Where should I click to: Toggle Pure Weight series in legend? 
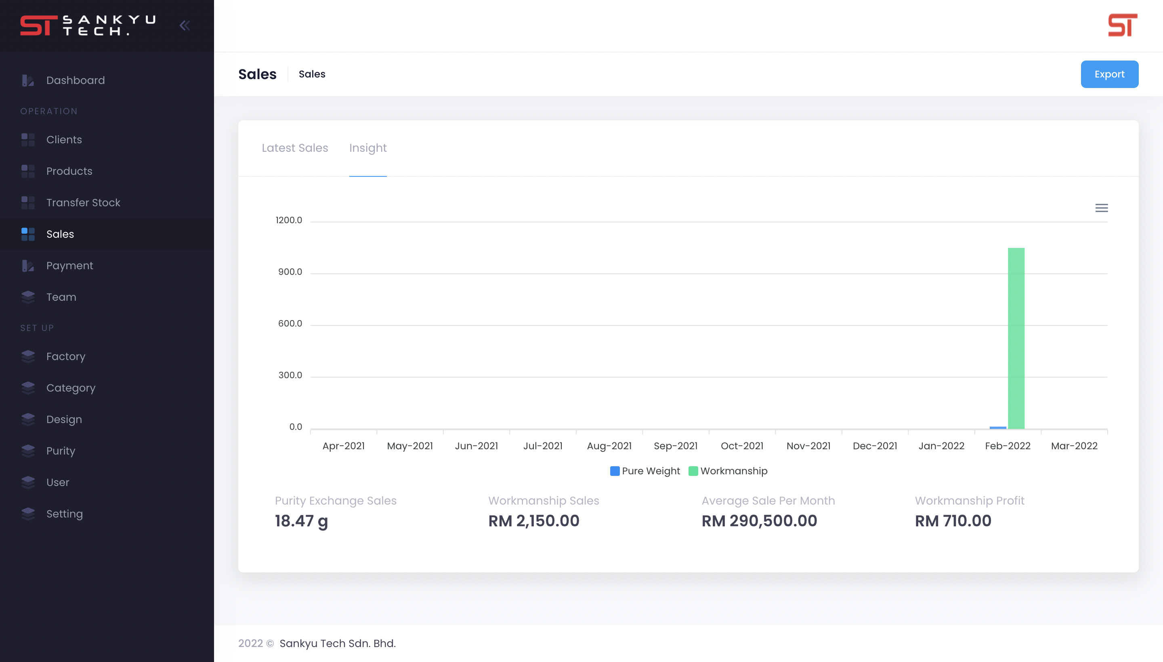[644, 471]
